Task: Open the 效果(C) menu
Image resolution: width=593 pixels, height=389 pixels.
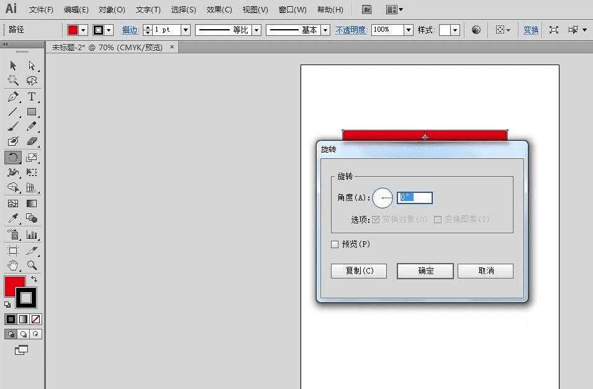Action: [219, 10]
